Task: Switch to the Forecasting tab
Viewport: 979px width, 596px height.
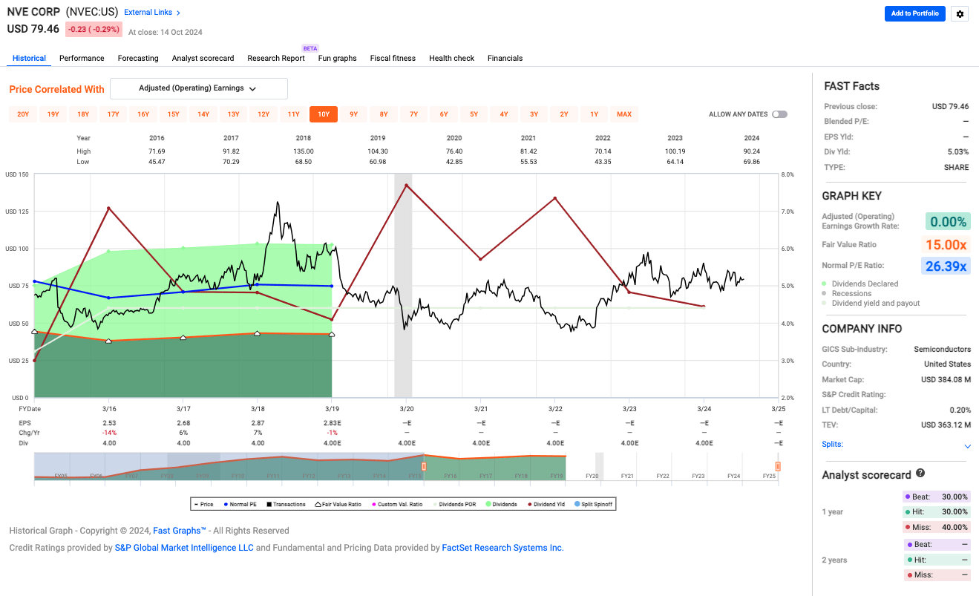Action: tap(137, 58)
